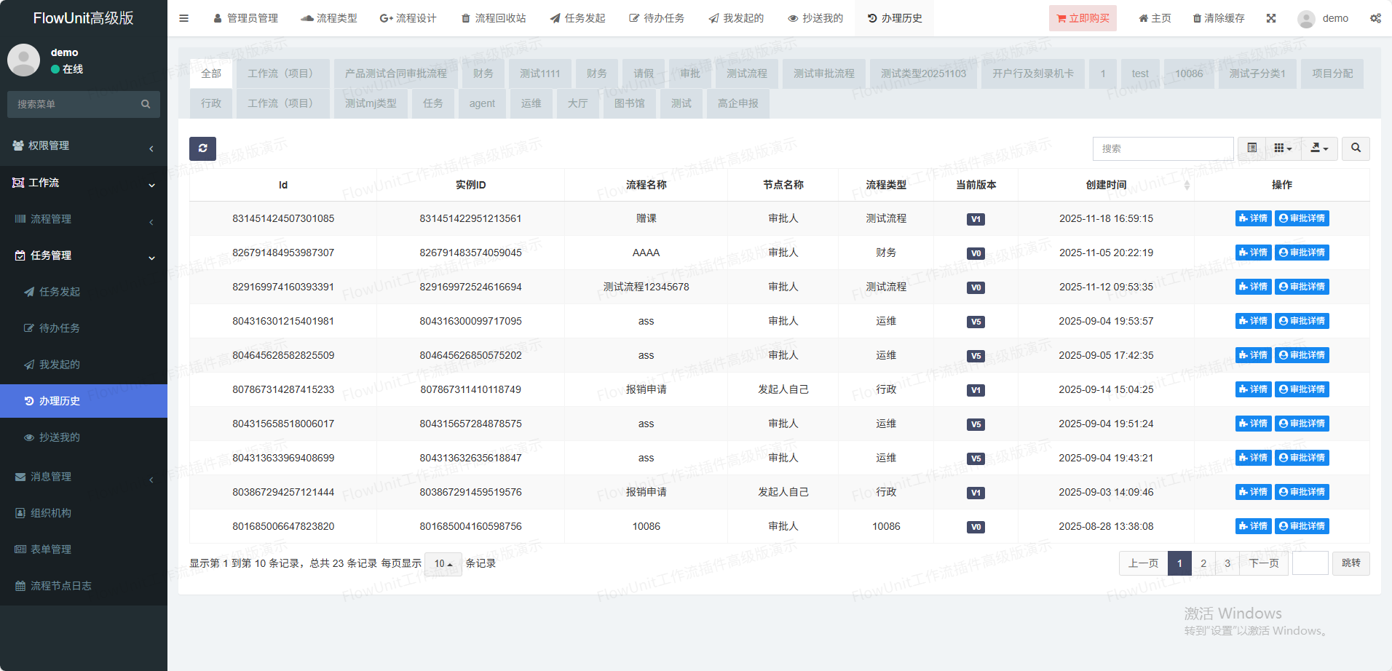Expand the 权限管理 sidebar menu

pos(84,146)
